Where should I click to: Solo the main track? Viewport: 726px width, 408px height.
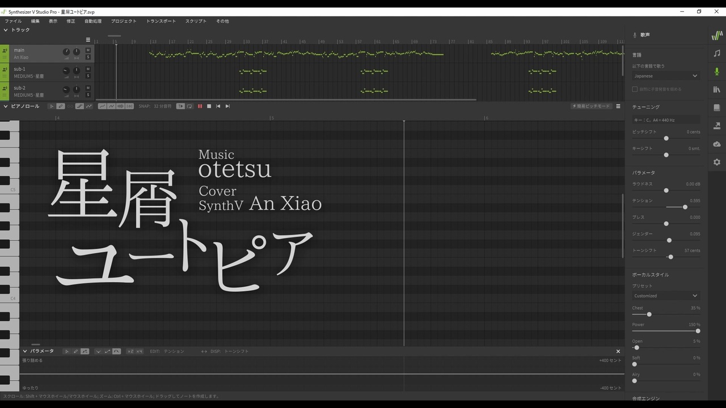(88, 57)
